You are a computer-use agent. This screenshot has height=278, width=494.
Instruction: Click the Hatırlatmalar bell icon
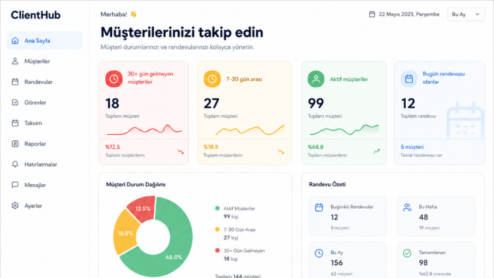[x=15, y=164]
